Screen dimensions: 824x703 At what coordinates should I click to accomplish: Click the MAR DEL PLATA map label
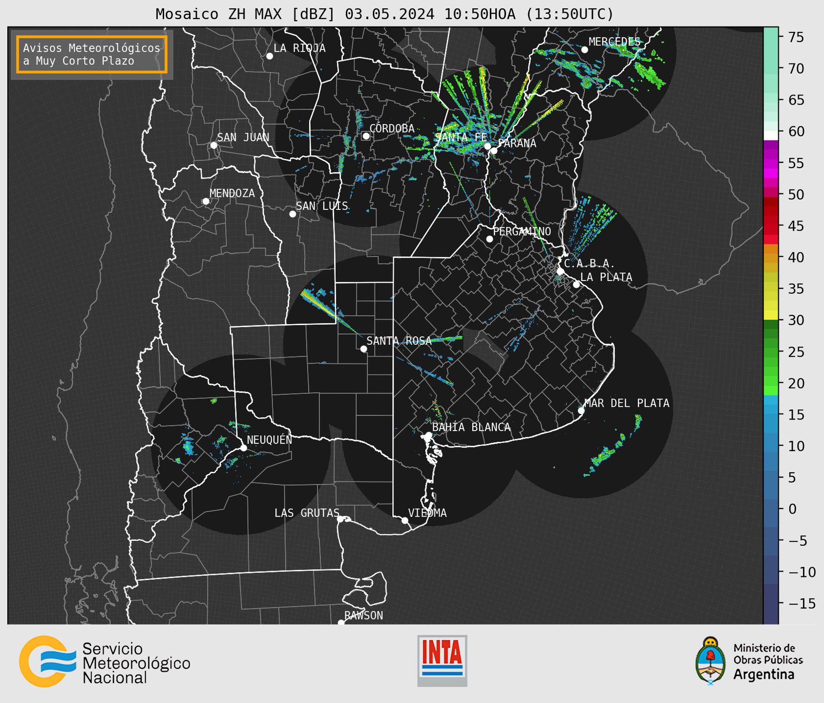[627, 403]
